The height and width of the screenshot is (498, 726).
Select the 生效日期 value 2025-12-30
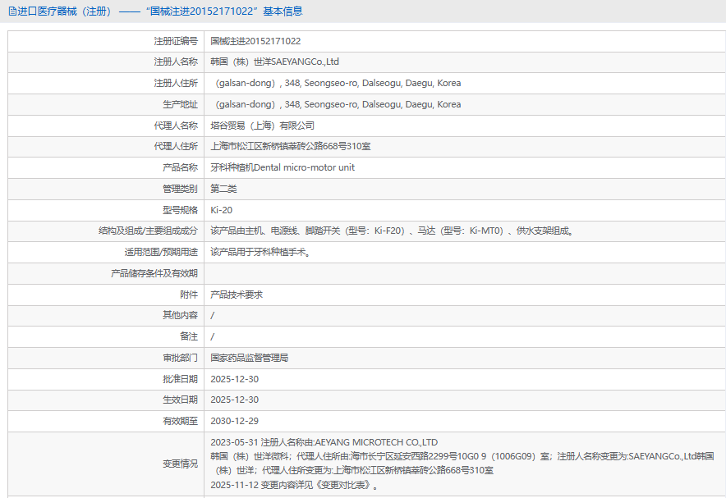coord(234,400)
